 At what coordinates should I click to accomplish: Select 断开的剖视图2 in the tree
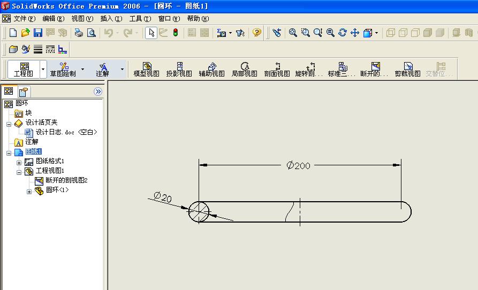[x=66, y=180]
